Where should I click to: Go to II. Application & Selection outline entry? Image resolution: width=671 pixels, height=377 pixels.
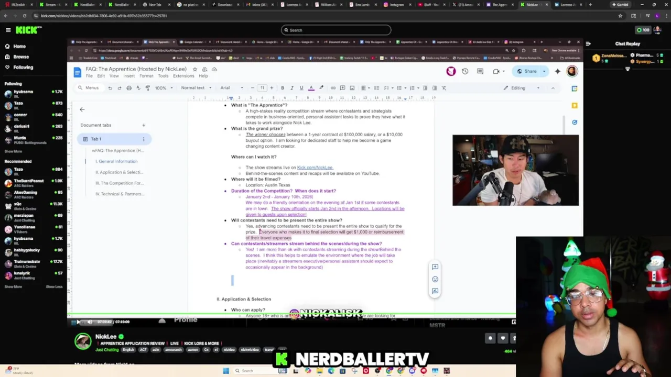pyautogui.click(x=119, y=172)
